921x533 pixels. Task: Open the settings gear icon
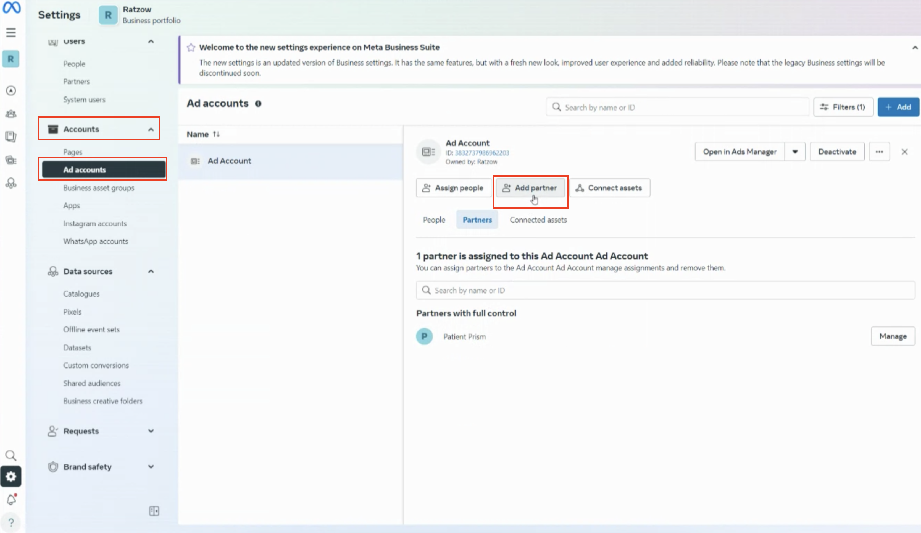pyautogui.click(x=11, y=476)
